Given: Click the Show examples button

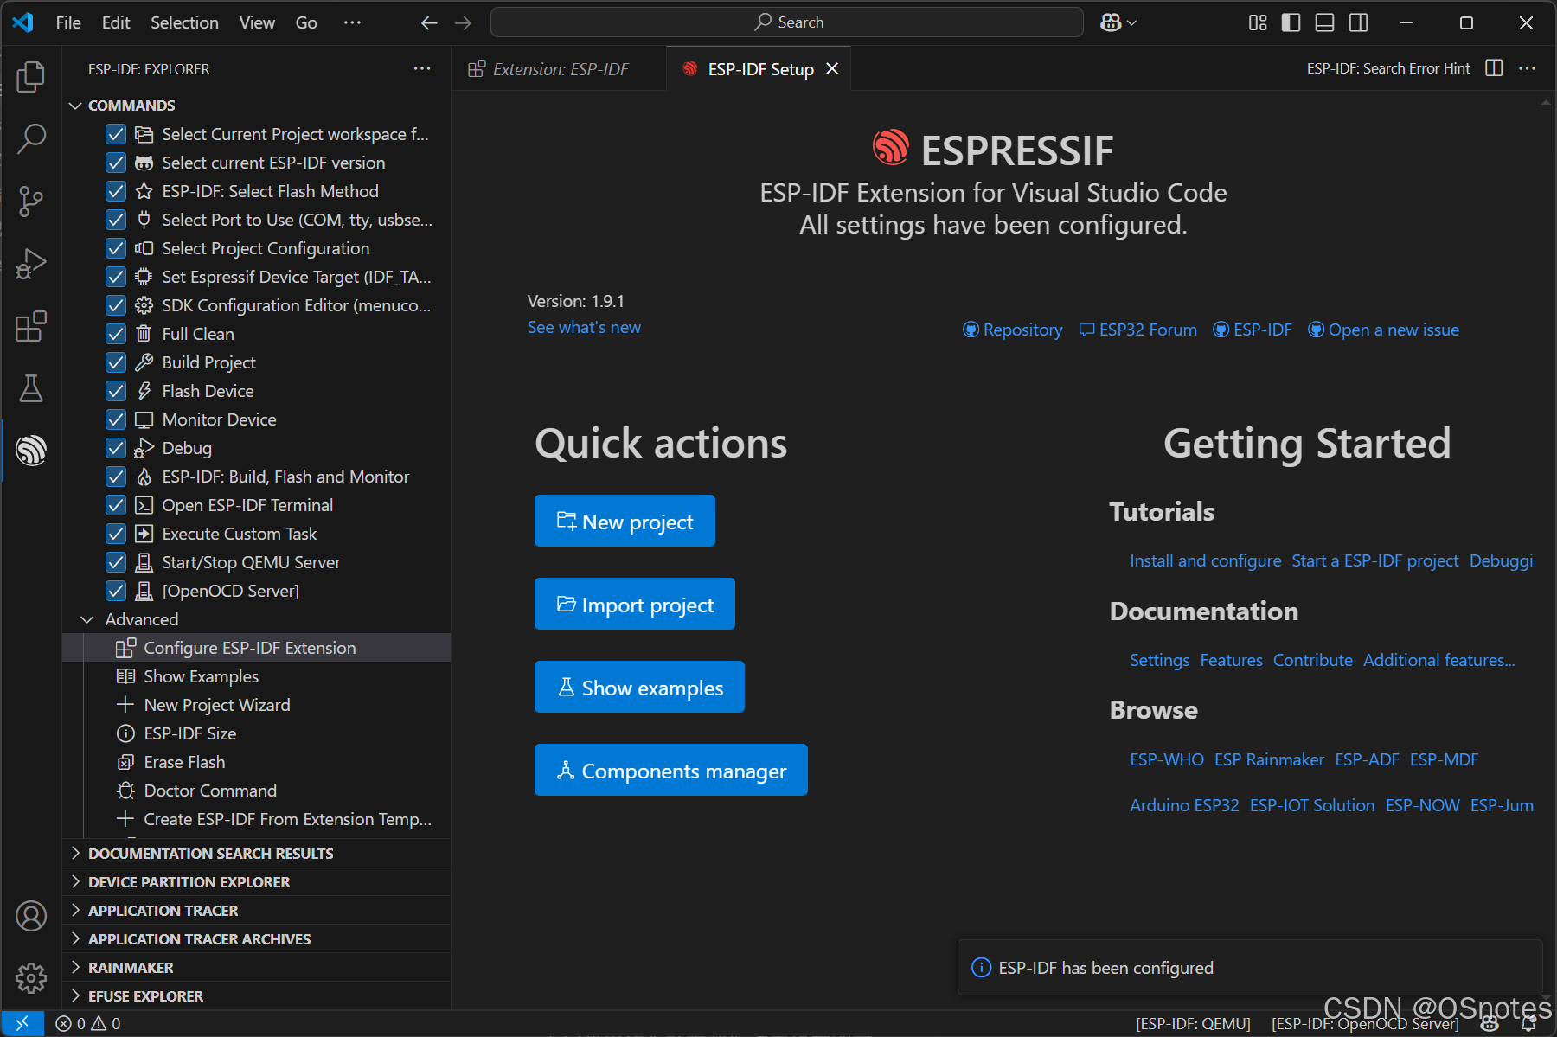Looking at the screenshot, I should click(x=639, y=688).
